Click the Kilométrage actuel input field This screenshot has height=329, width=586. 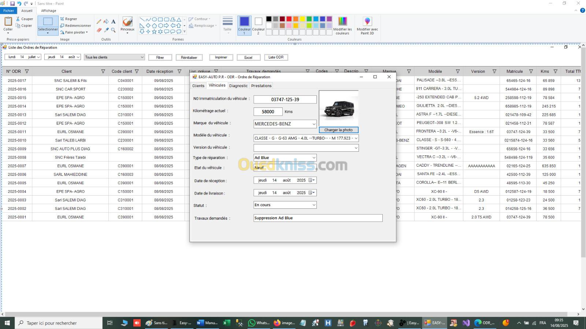268,111
